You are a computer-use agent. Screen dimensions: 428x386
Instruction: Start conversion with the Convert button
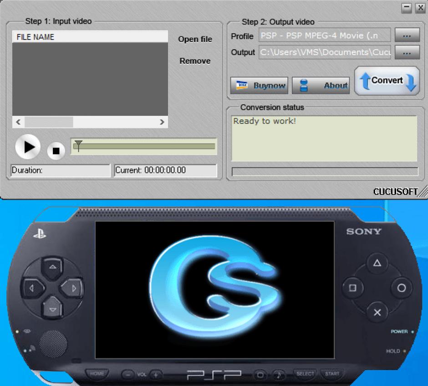387,81
